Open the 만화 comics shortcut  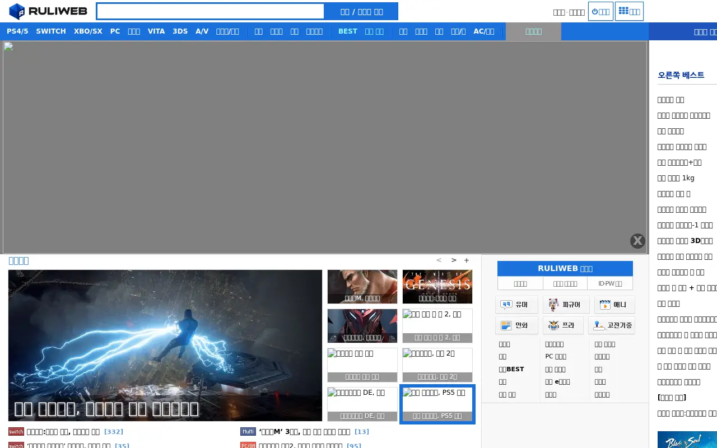click(516, 325)
